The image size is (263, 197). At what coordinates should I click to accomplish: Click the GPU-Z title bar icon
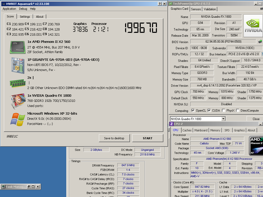[x=171, y=4]
